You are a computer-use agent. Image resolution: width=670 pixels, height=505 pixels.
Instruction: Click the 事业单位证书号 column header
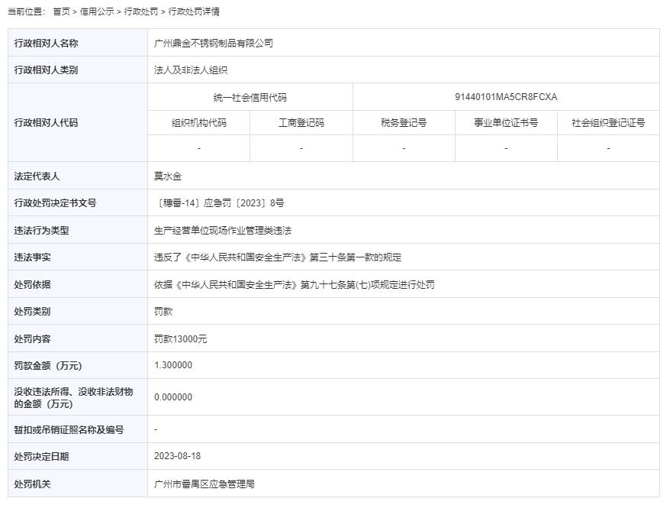click(506, 123)
